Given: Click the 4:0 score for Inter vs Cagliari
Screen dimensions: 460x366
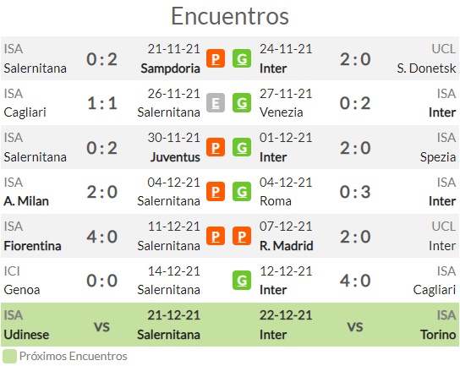Looking at the screenshot, I should pos(355,281).
